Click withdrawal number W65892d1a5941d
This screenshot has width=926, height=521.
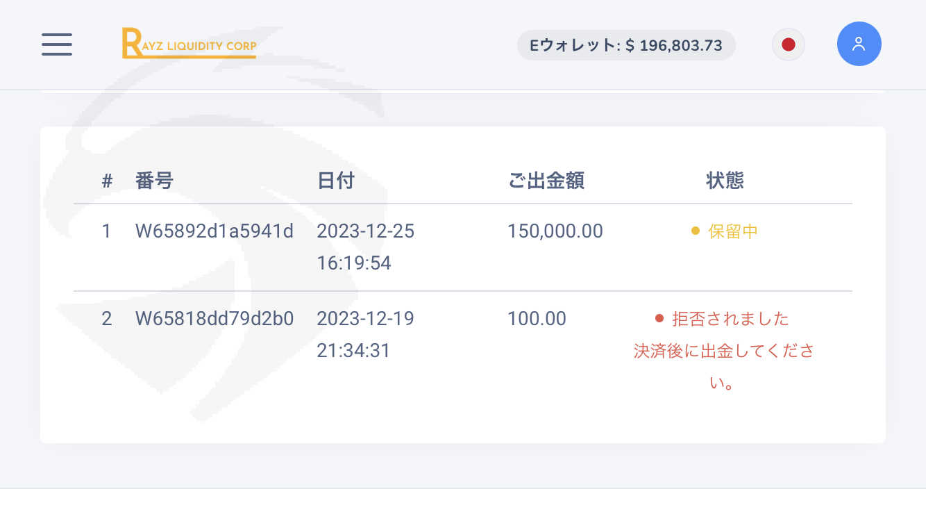pos(214,231)
